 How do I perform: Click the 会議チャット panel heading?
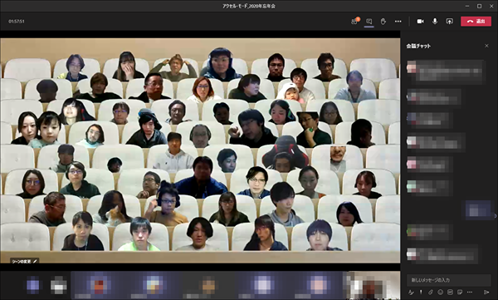418,47
